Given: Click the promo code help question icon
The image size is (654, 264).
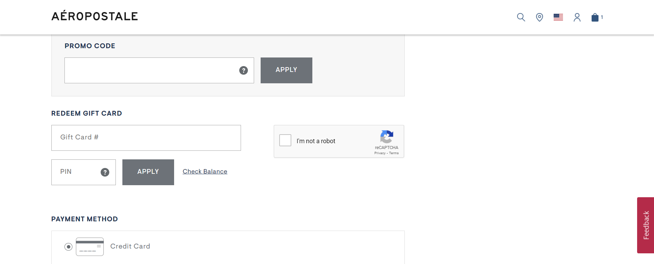Looking at the screenshot, I should [243, 70].
